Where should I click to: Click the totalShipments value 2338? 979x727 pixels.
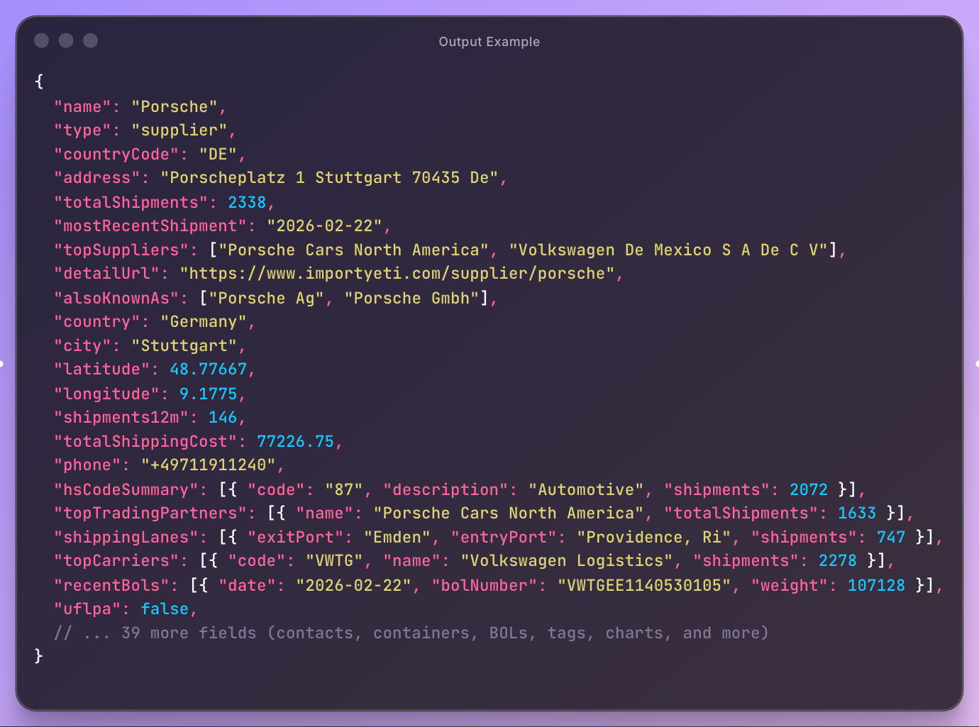point(247,203)
